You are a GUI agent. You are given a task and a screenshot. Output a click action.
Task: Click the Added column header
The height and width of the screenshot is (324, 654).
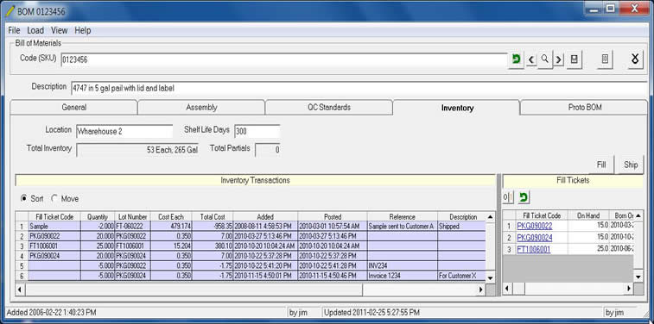click(x=265, y=216)
